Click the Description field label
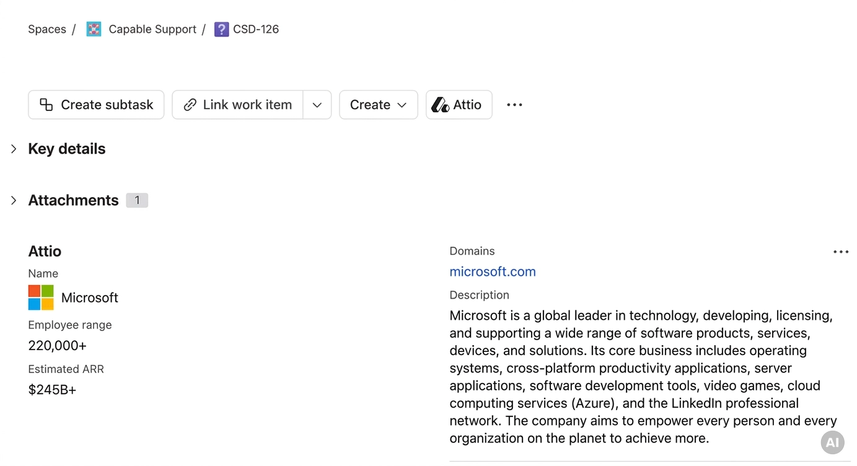Viewport: 857px width, 466px height. pyautogui.click(x=480, y=295)
